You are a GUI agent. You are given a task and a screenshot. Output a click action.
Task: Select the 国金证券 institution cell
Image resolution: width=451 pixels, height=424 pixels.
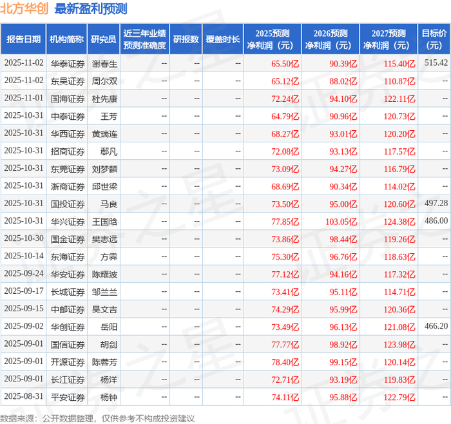(x=68, y=239)
